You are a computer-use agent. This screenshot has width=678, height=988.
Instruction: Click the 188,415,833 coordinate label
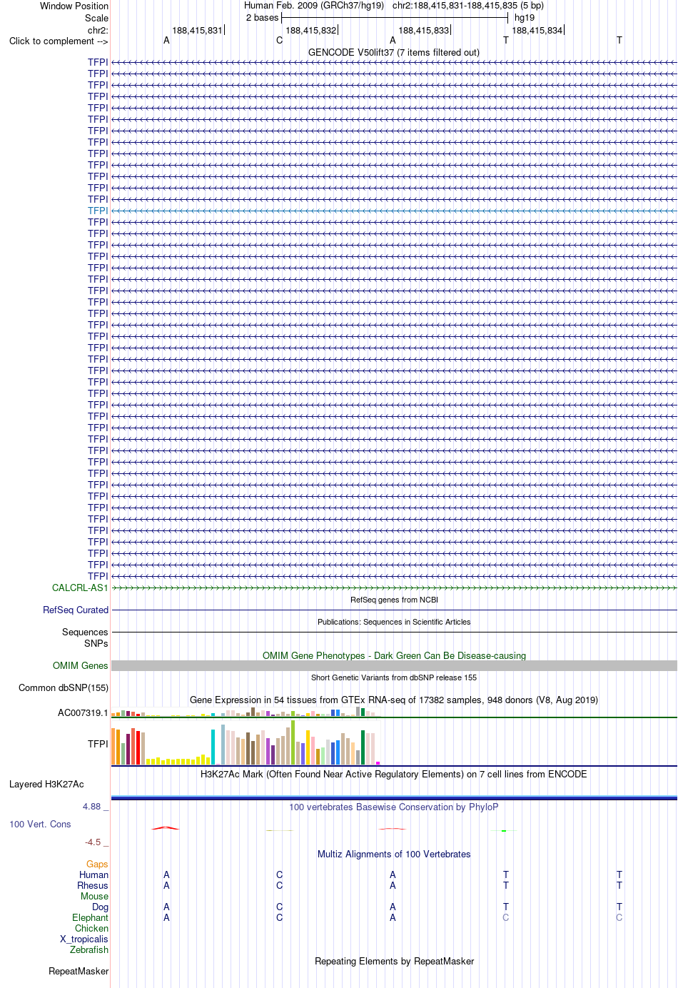[x=424, y=30]
